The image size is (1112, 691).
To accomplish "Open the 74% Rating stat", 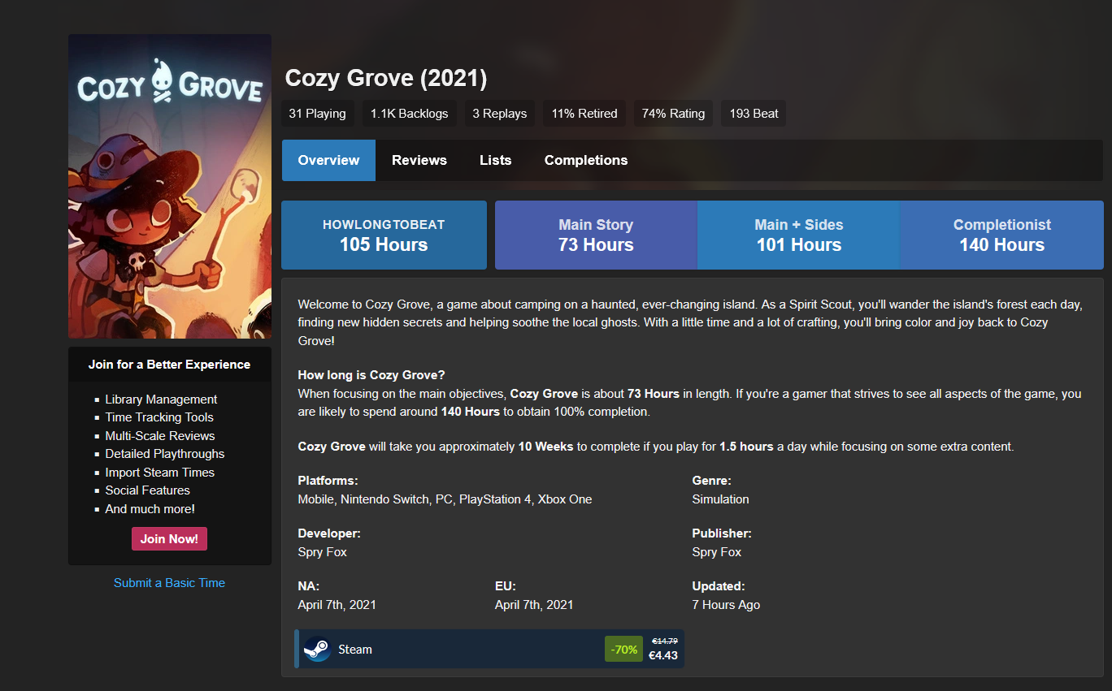I will tap(673, 114).
